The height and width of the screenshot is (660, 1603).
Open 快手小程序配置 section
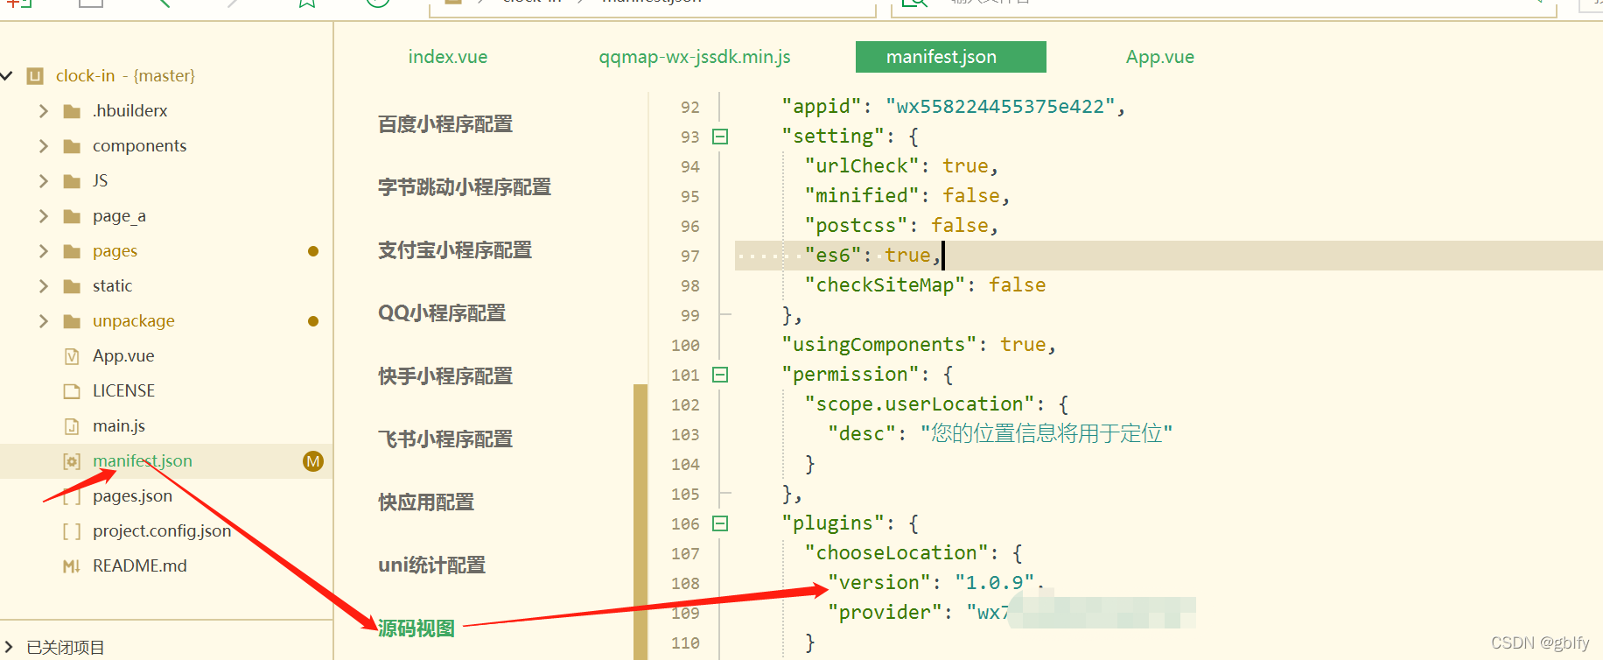tap(445, 376)
